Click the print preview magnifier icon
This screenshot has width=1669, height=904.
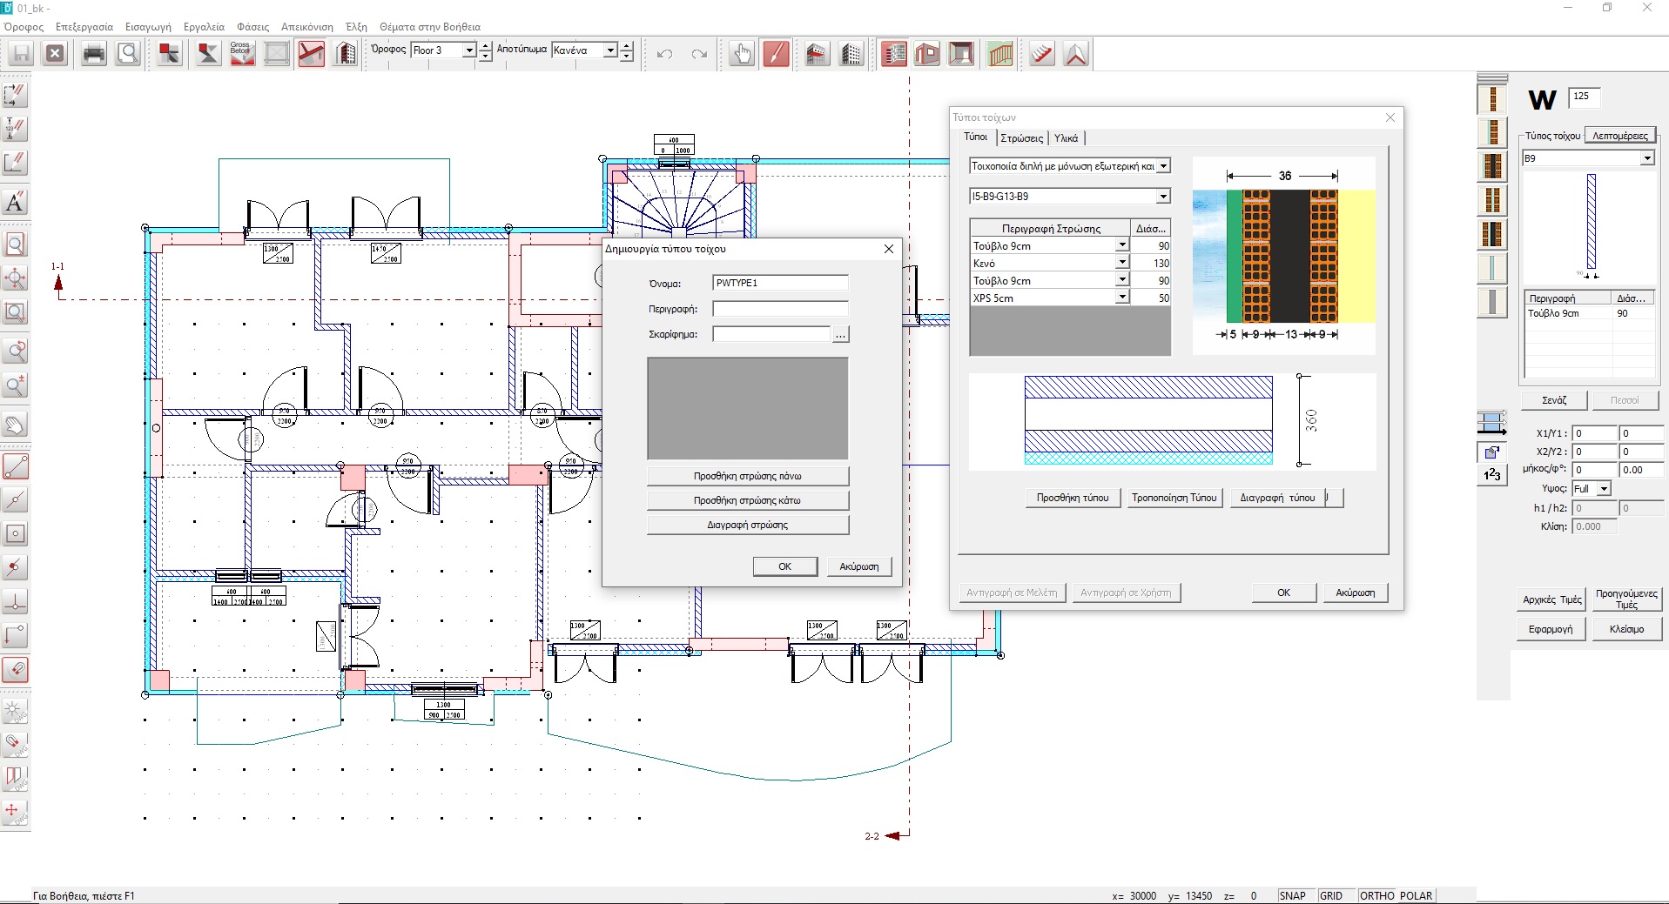tap(128, 54)
